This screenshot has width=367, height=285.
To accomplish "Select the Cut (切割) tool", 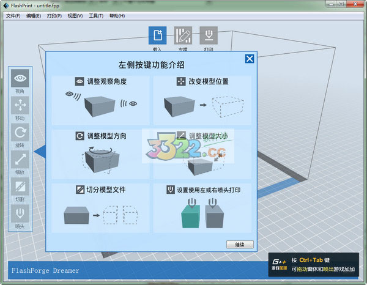I will pos(20,187).
